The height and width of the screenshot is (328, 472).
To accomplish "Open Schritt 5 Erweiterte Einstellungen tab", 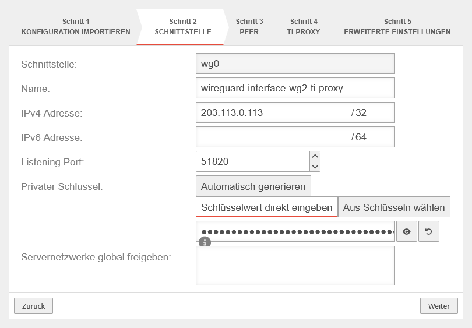I will pyautogui.click(x=397, y=27).
